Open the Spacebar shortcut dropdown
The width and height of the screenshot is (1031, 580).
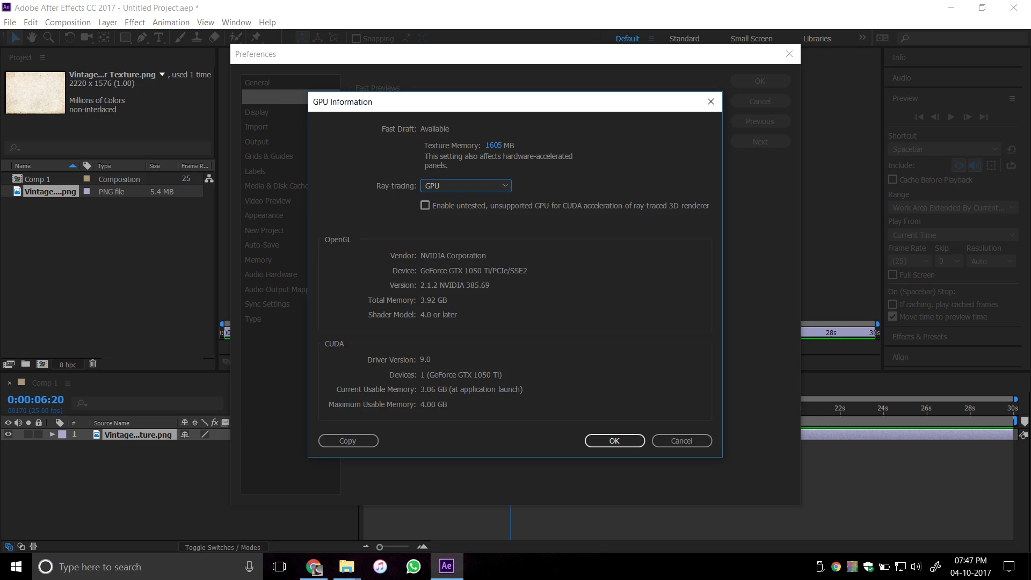944,150
